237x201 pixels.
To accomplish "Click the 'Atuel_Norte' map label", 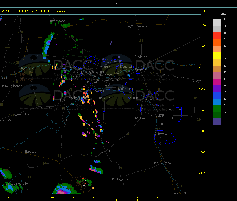I will 125,89.
